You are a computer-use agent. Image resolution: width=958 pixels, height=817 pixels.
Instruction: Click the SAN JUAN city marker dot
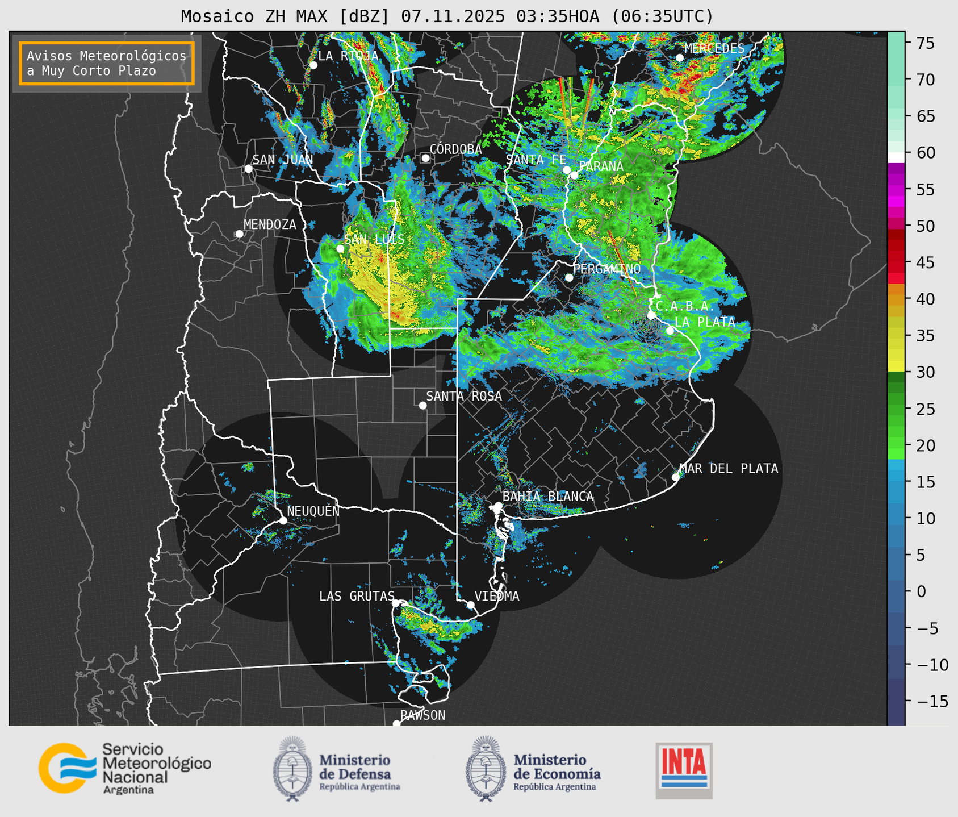pos(248,169)
